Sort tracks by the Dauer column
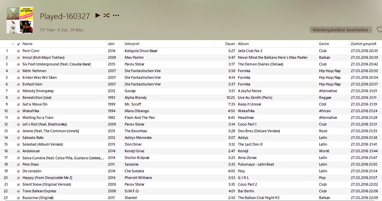 (229, 44)
